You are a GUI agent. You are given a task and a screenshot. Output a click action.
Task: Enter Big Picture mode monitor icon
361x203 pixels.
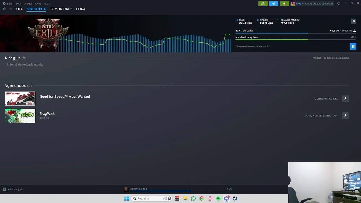(x=338, y=3)
